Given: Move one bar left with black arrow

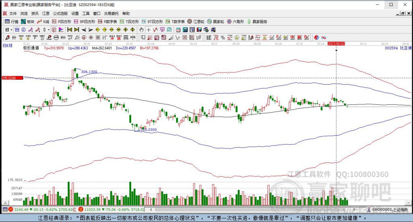Looking at the screenshot, I should pos(84,30).
